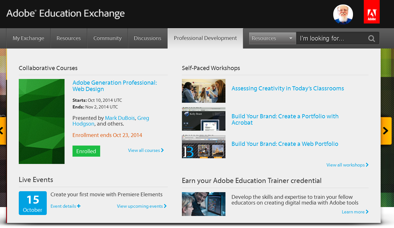The image size is (394, 228).
Task: Click the Web Portfolio workshop thumbnail
Action: 204,147
